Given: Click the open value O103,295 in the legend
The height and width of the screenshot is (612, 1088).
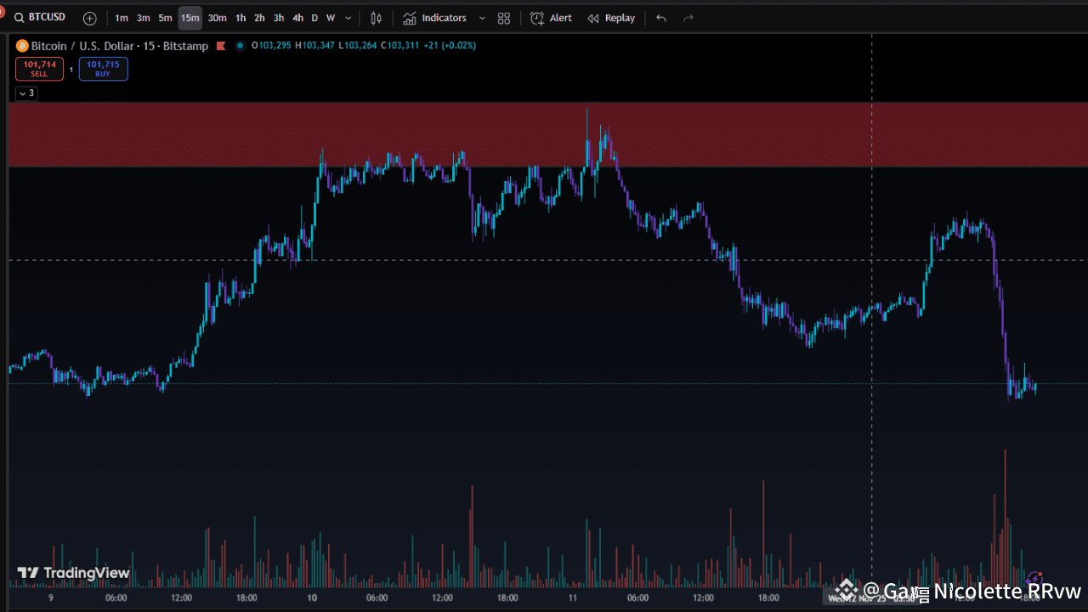Looking at the screenshot, I should [x=271, y=46].
